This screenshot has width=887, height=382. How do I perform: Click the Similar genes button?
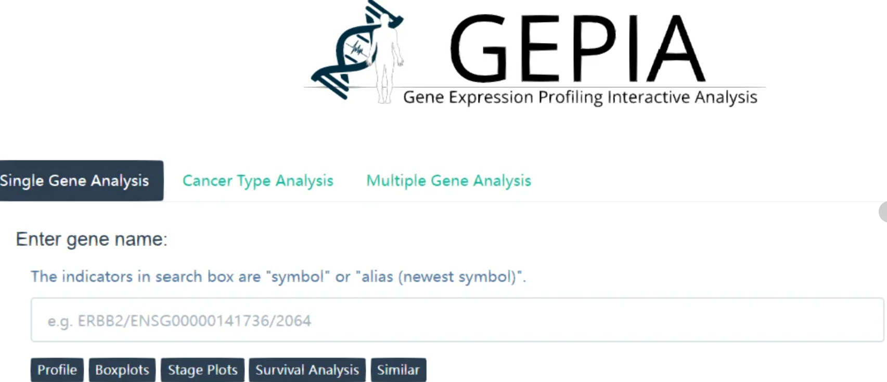pyautogui.click(x=398, y=370)
